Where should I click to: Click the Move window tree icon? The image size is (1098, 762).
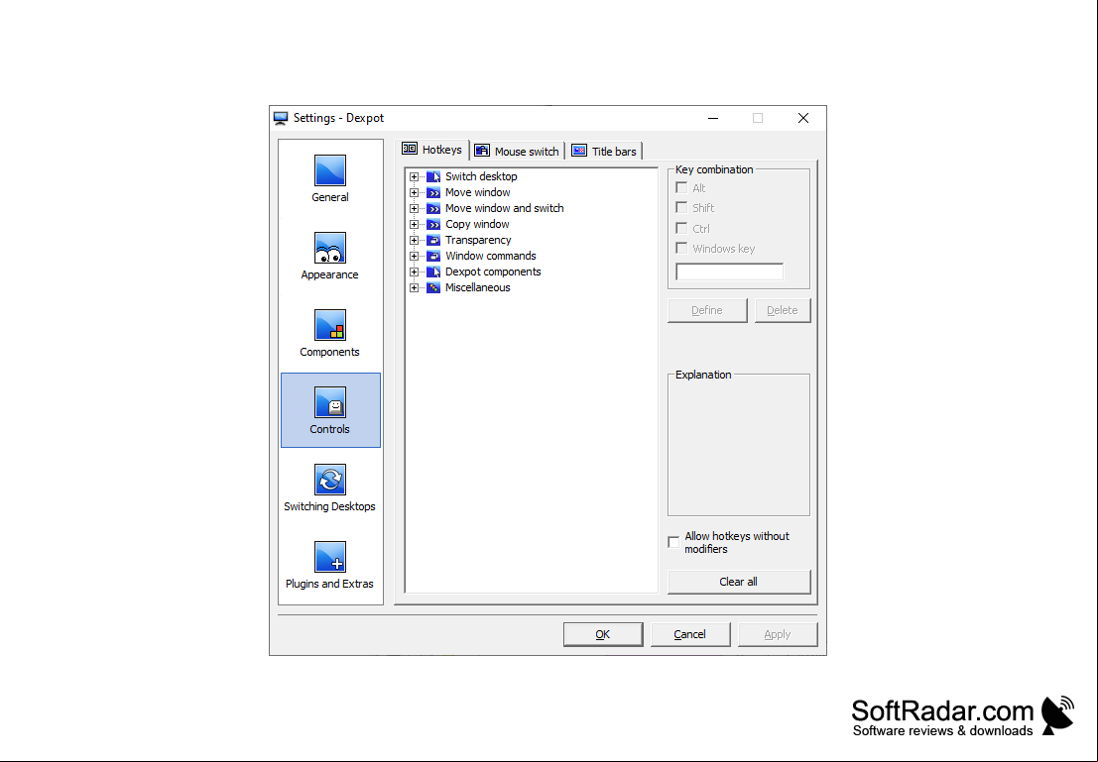[433, 192]
